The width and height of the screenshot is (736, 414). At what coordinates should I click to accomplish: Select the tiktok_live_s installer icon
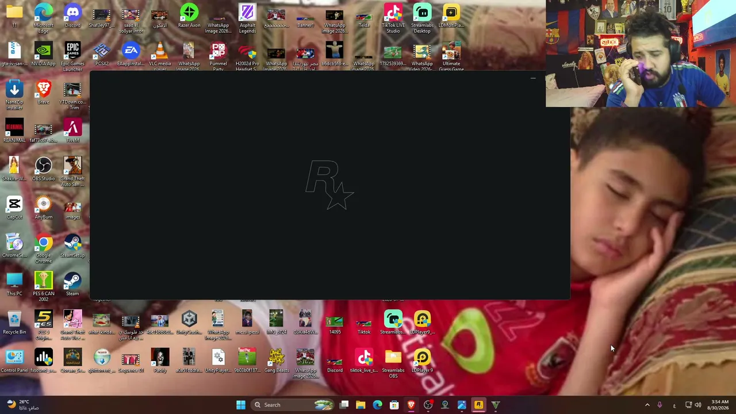tap(364, 361)
